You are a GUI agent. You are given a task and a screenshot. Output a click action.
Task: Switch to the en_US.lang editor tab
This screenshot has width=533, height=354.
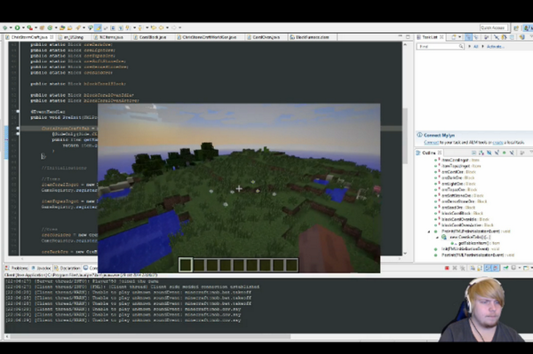pyautogui.click(x=74, y=37)
